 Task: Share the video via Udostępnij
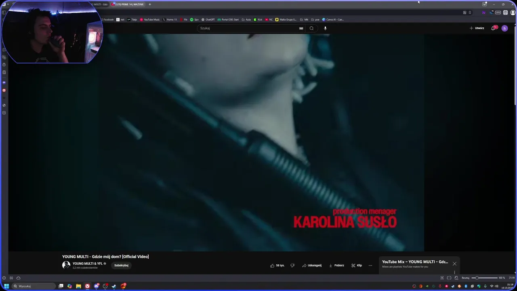coord(312,266)
